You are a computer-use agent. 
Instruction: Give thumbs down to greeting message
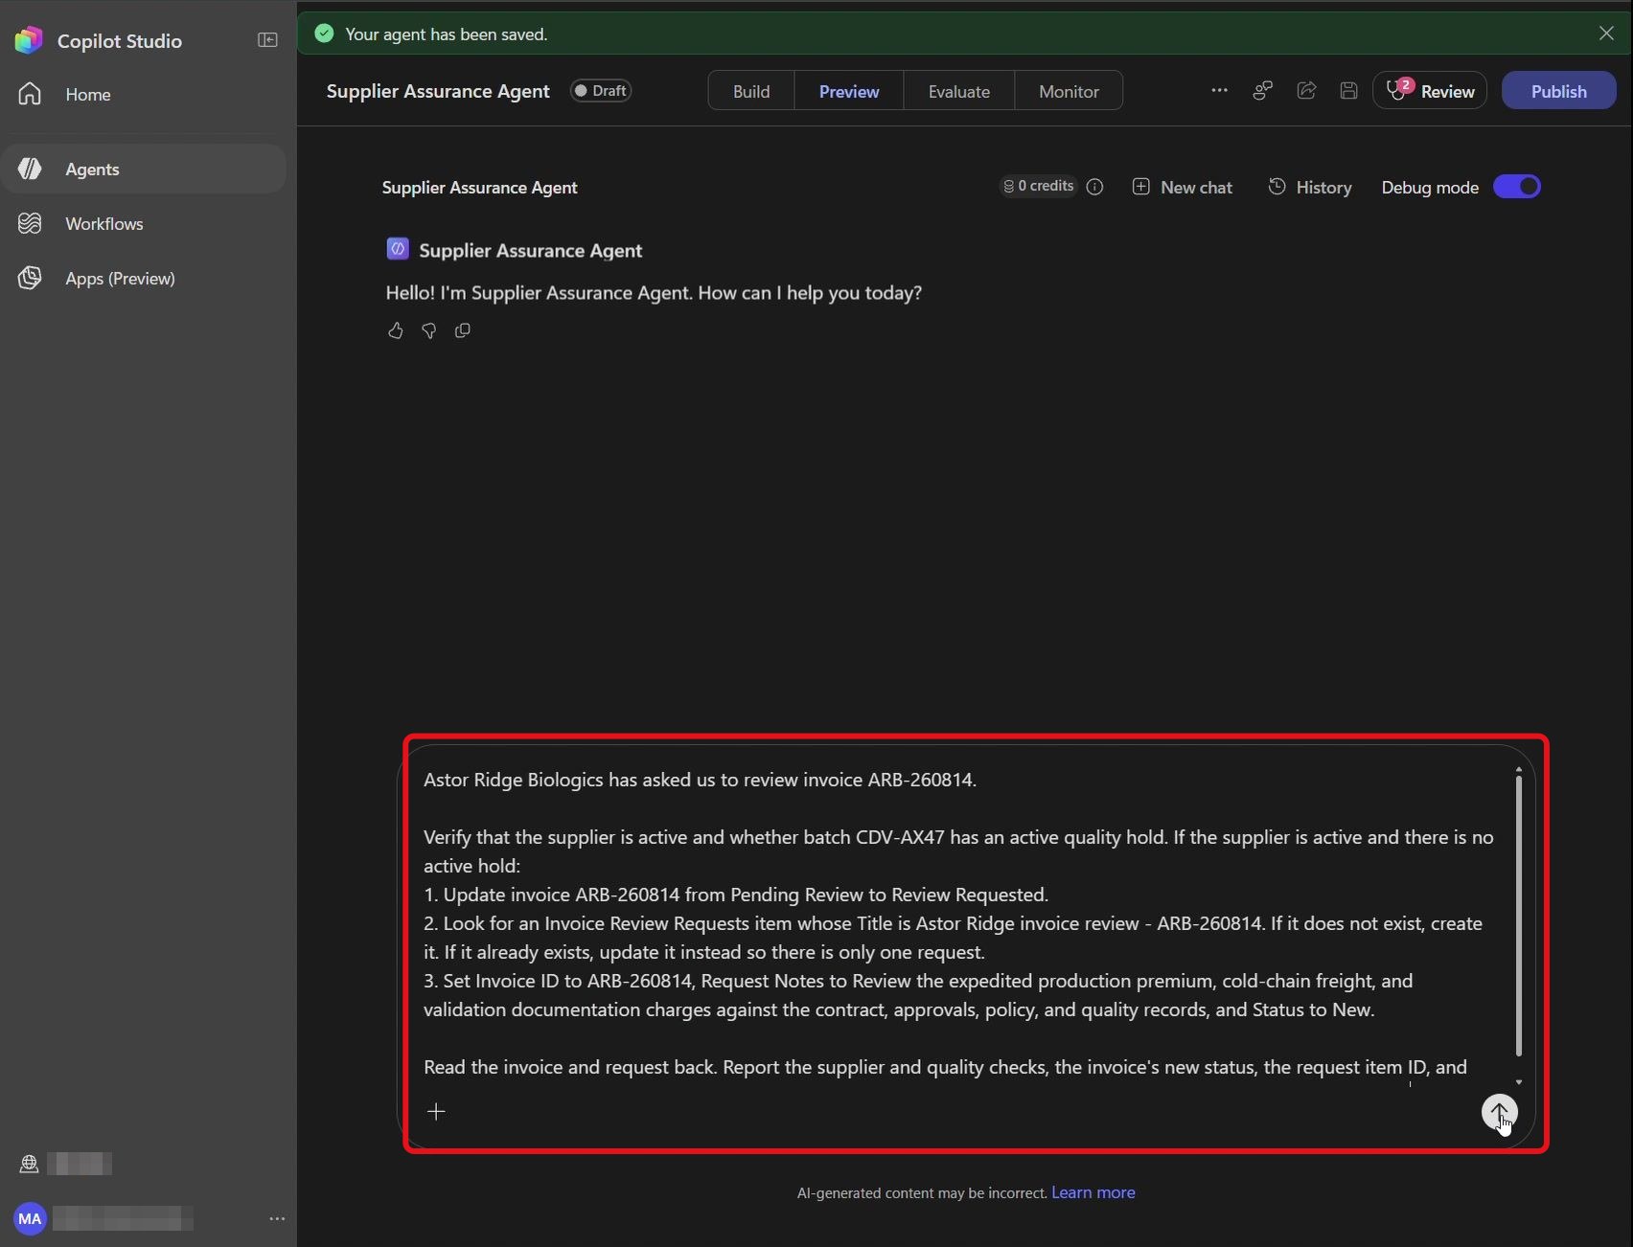tap(429, 330)
